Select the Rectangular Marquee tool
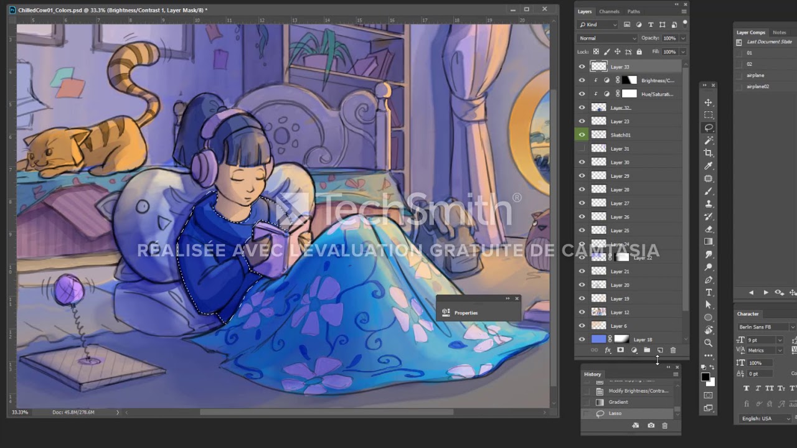 coord(709,115)
